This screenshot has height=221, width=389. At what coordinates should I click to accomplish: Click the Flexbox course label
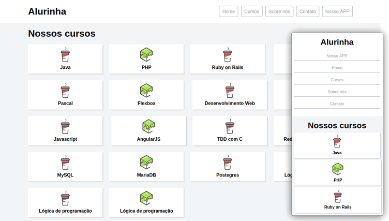[146, 104]
